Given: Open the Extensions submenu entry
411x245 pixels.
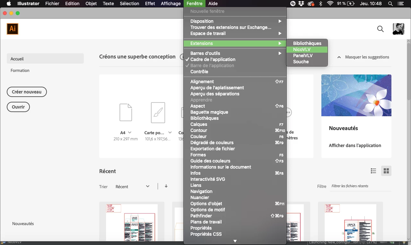Looking at the screenshot, I should [235, 43].
